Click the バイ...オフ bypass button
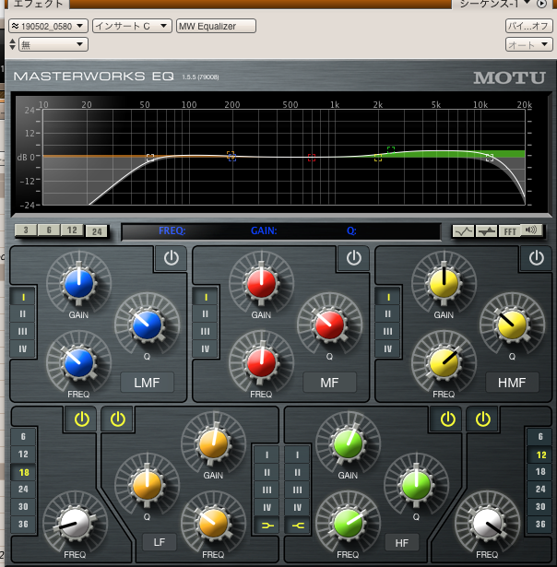This screenshot has width=557, height=567. tap(528, 26)
